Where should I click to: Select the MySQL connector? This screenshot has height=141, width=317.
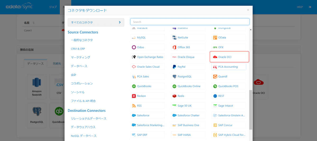[147, 38]
